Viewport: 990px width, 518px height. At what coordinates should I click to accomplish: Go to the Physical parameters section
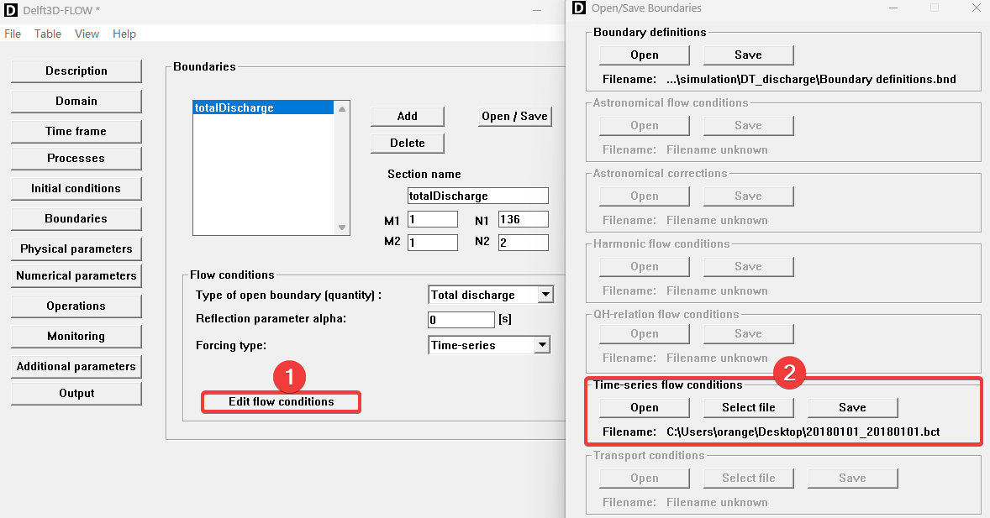(x=76, y=249)
